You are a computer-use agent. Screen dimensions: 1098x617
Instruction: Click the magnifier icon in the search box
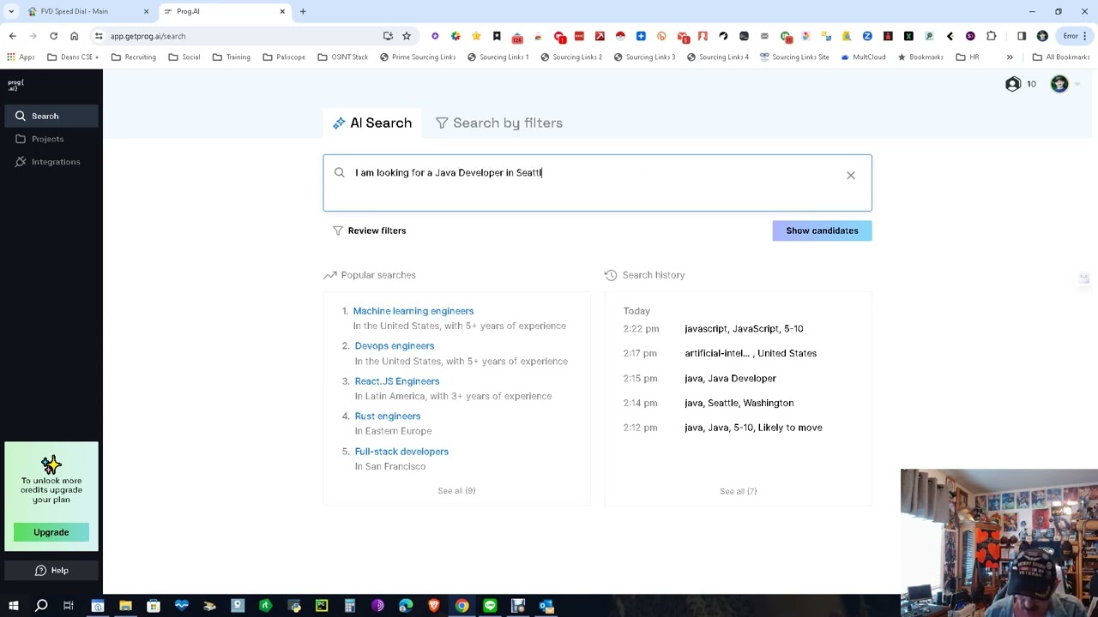tap(340, 173)
